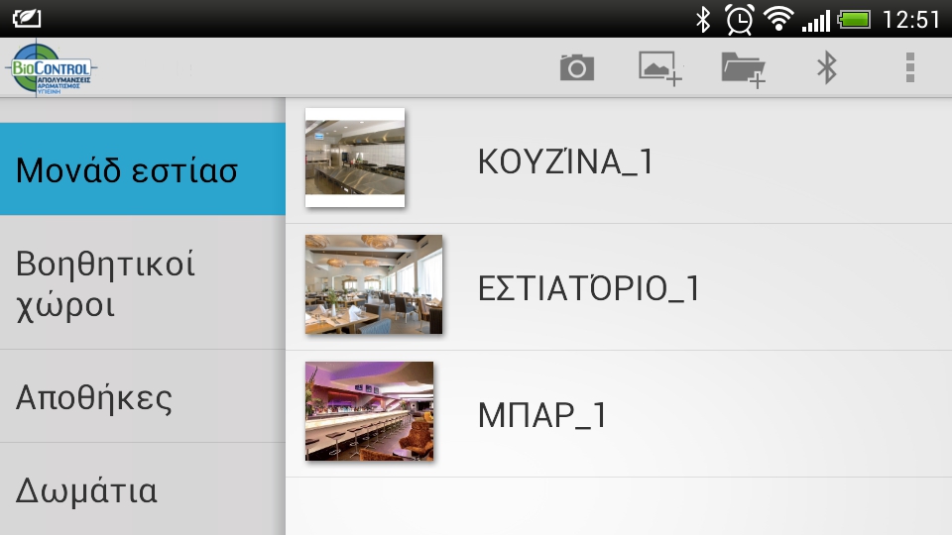Tap the kitchen photo thumbnail
This screenshot has width=952, height=535.
tap(355, 158)
